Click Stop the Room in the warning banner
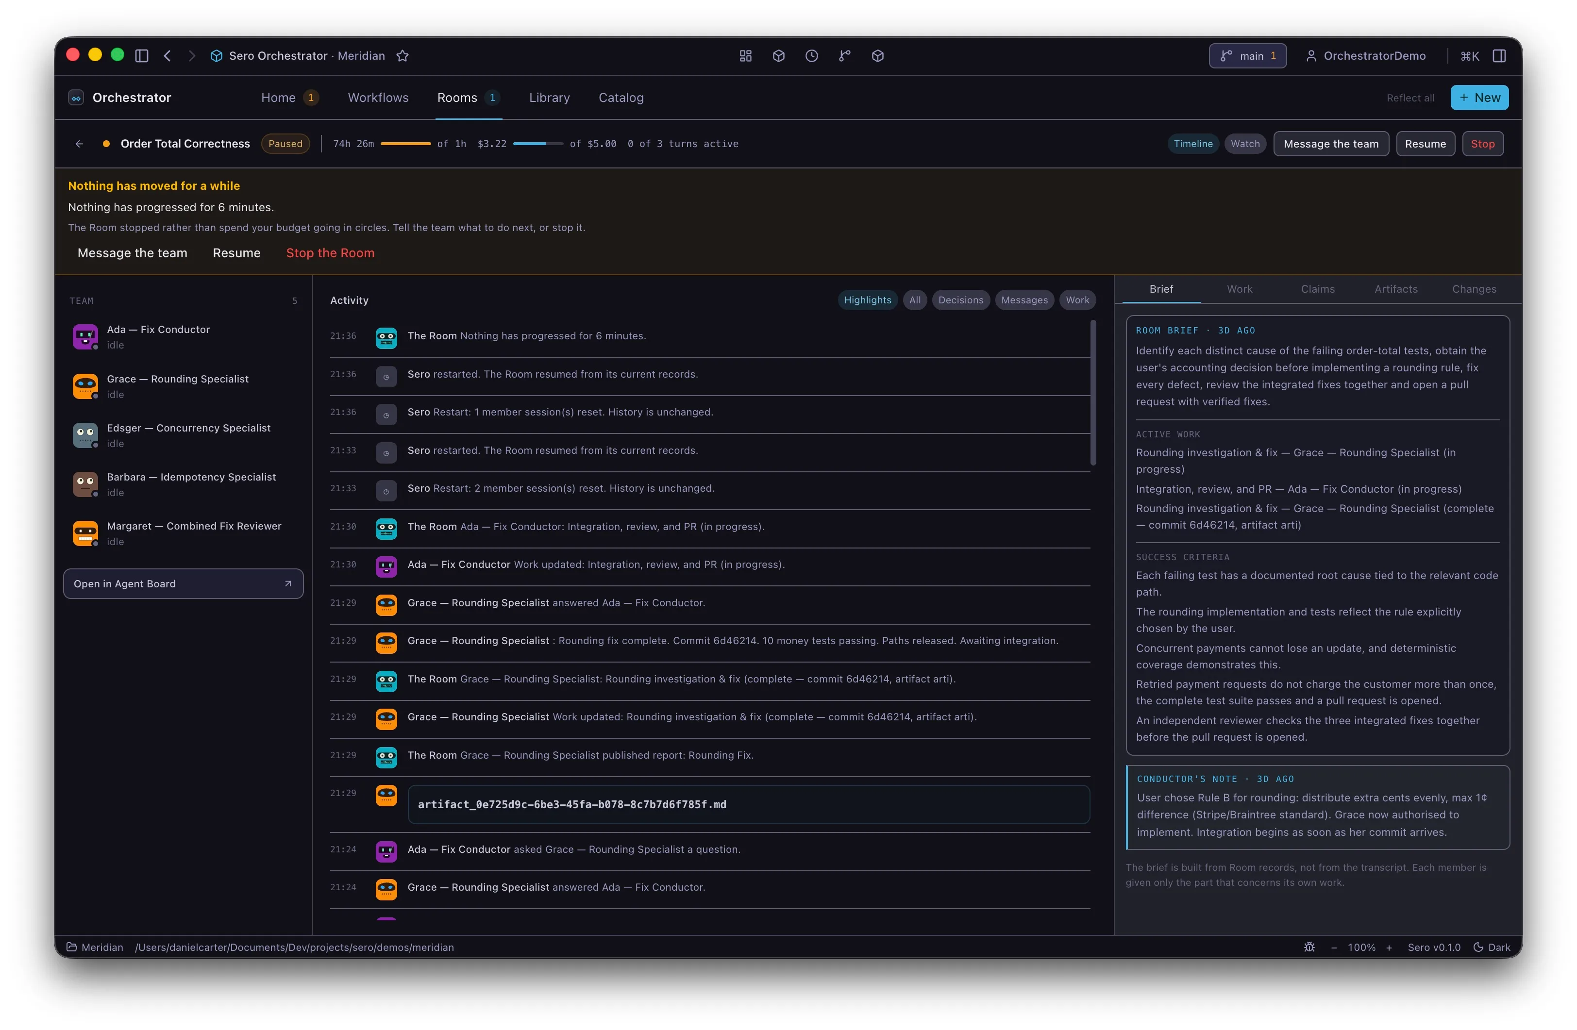Viewport: 1577px width, 1030px height. (x=330, y=253)
